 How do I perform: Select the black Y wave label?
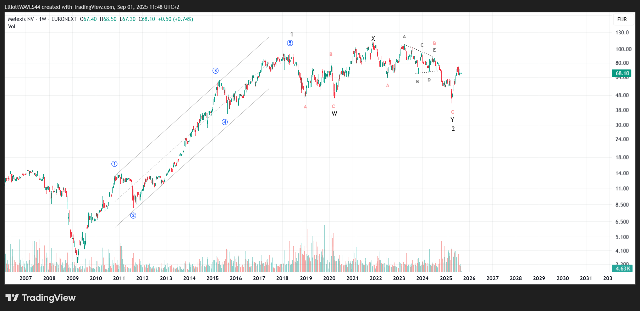click(452, 120)
